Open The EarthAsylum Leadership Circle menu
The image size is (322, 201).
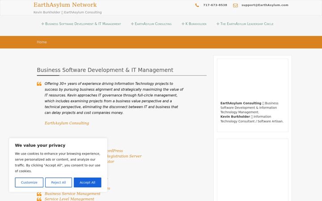[245, 24]
